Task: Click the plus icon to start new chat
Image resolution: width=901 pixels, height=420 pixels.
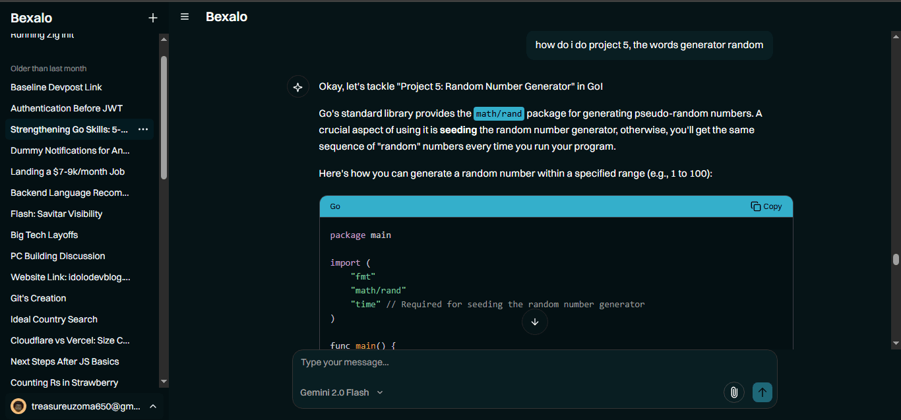Action: click(153, 18)
